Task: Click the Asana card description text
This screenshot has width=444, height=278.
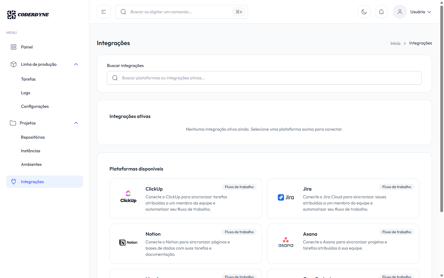Action: (x=345, y=245)
